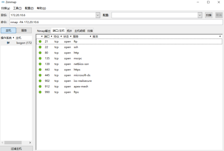Screen dimensions: 224x151
Task: Switch to the 主机明细 tab
Action: 80,31
